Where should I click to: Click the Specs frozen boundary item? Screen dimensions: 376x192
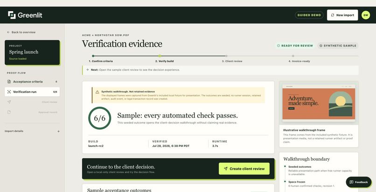pos(297,182)
